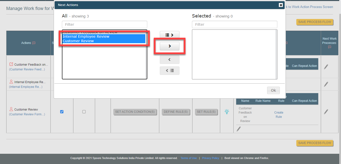Click the top SAVE PROCESS FLOW button
Image resolution: width=341 pixels, height=164 pixels.
point(315,22)
